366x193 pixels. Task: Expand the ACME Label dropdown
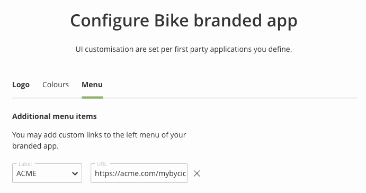click(x=47, y=173)
